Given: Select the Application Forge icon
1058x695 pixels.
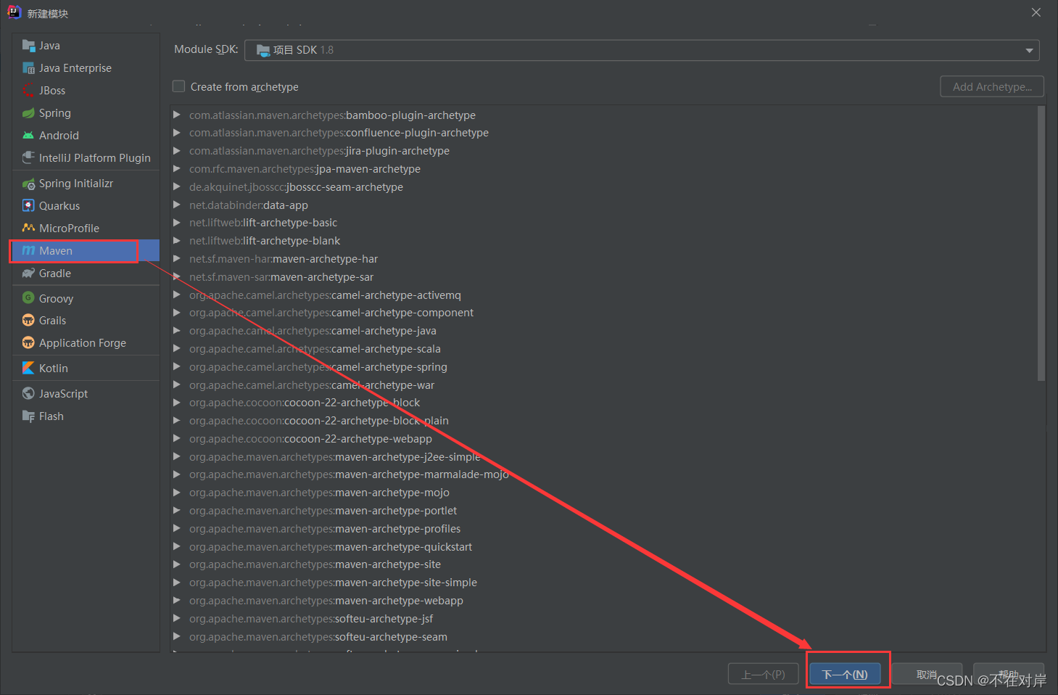Looking at the screenshot, I should click(x=28, y=343).
